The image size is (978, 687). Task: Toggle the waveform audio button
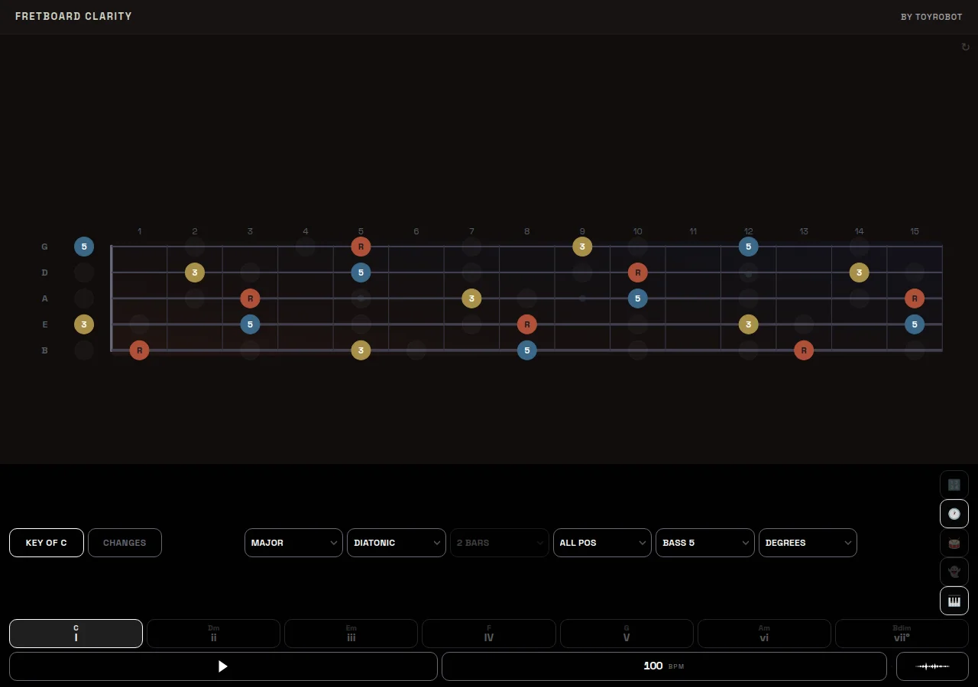pos(931,666)
